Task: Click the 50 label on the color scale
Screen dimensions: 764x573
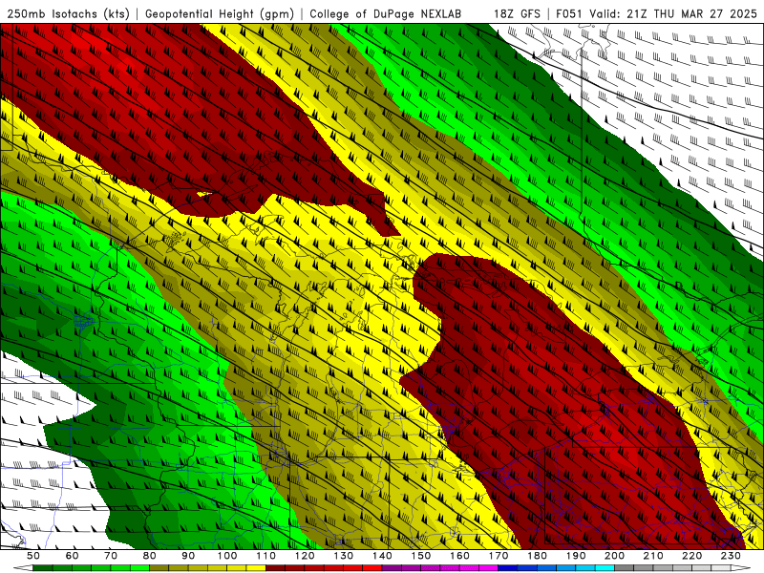Action: [x=33, y=556]
